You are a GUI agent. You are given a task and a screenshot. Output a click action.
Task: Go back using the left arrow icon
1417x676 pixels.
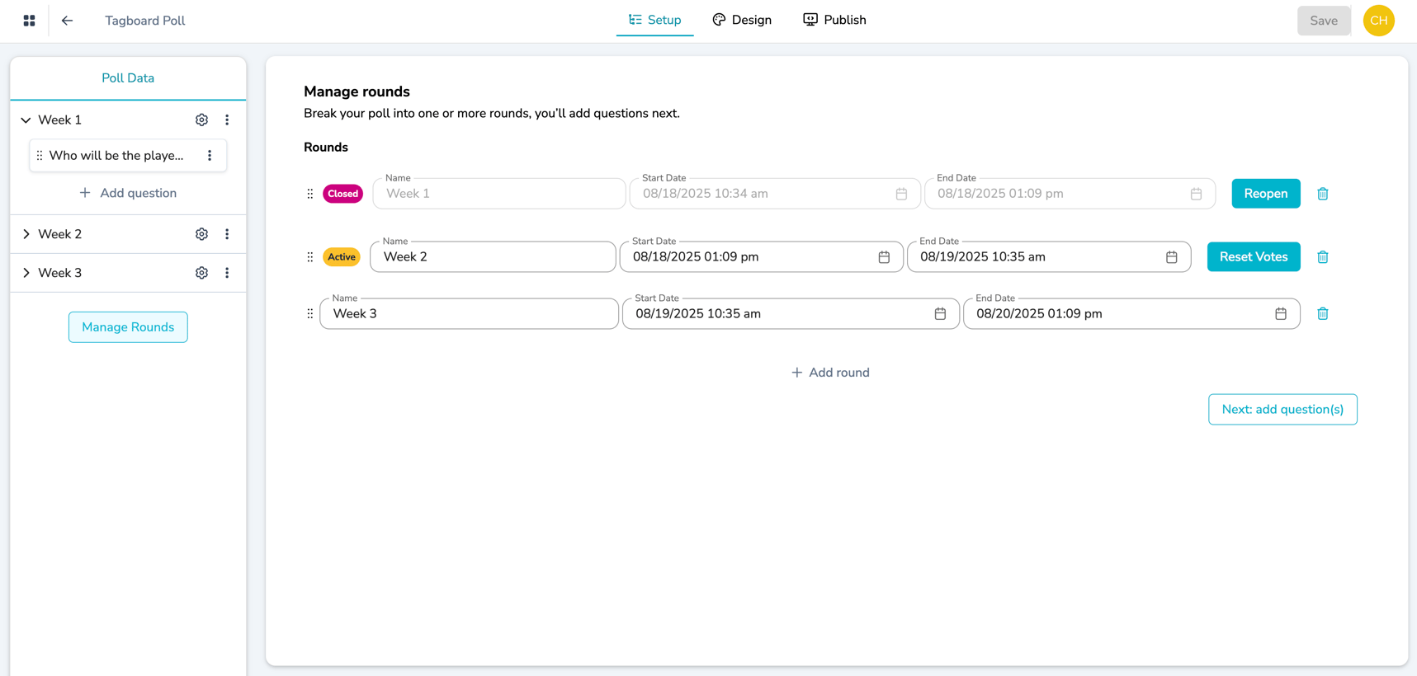(x=68, y=21)
